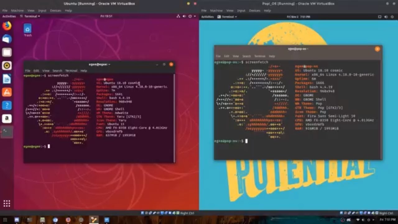Click the screenfetch command in the egee@pop-os terminal

pos(257,62)
